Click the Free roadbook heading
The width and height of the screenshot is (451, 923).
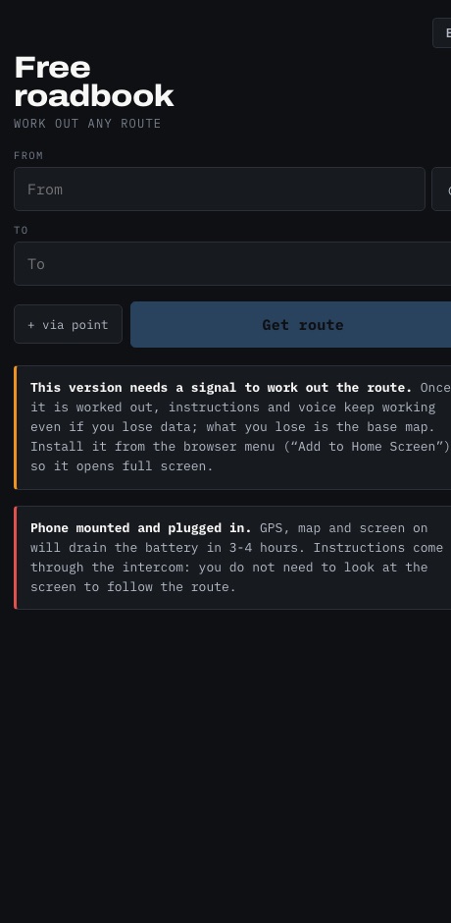coord(94,81)
